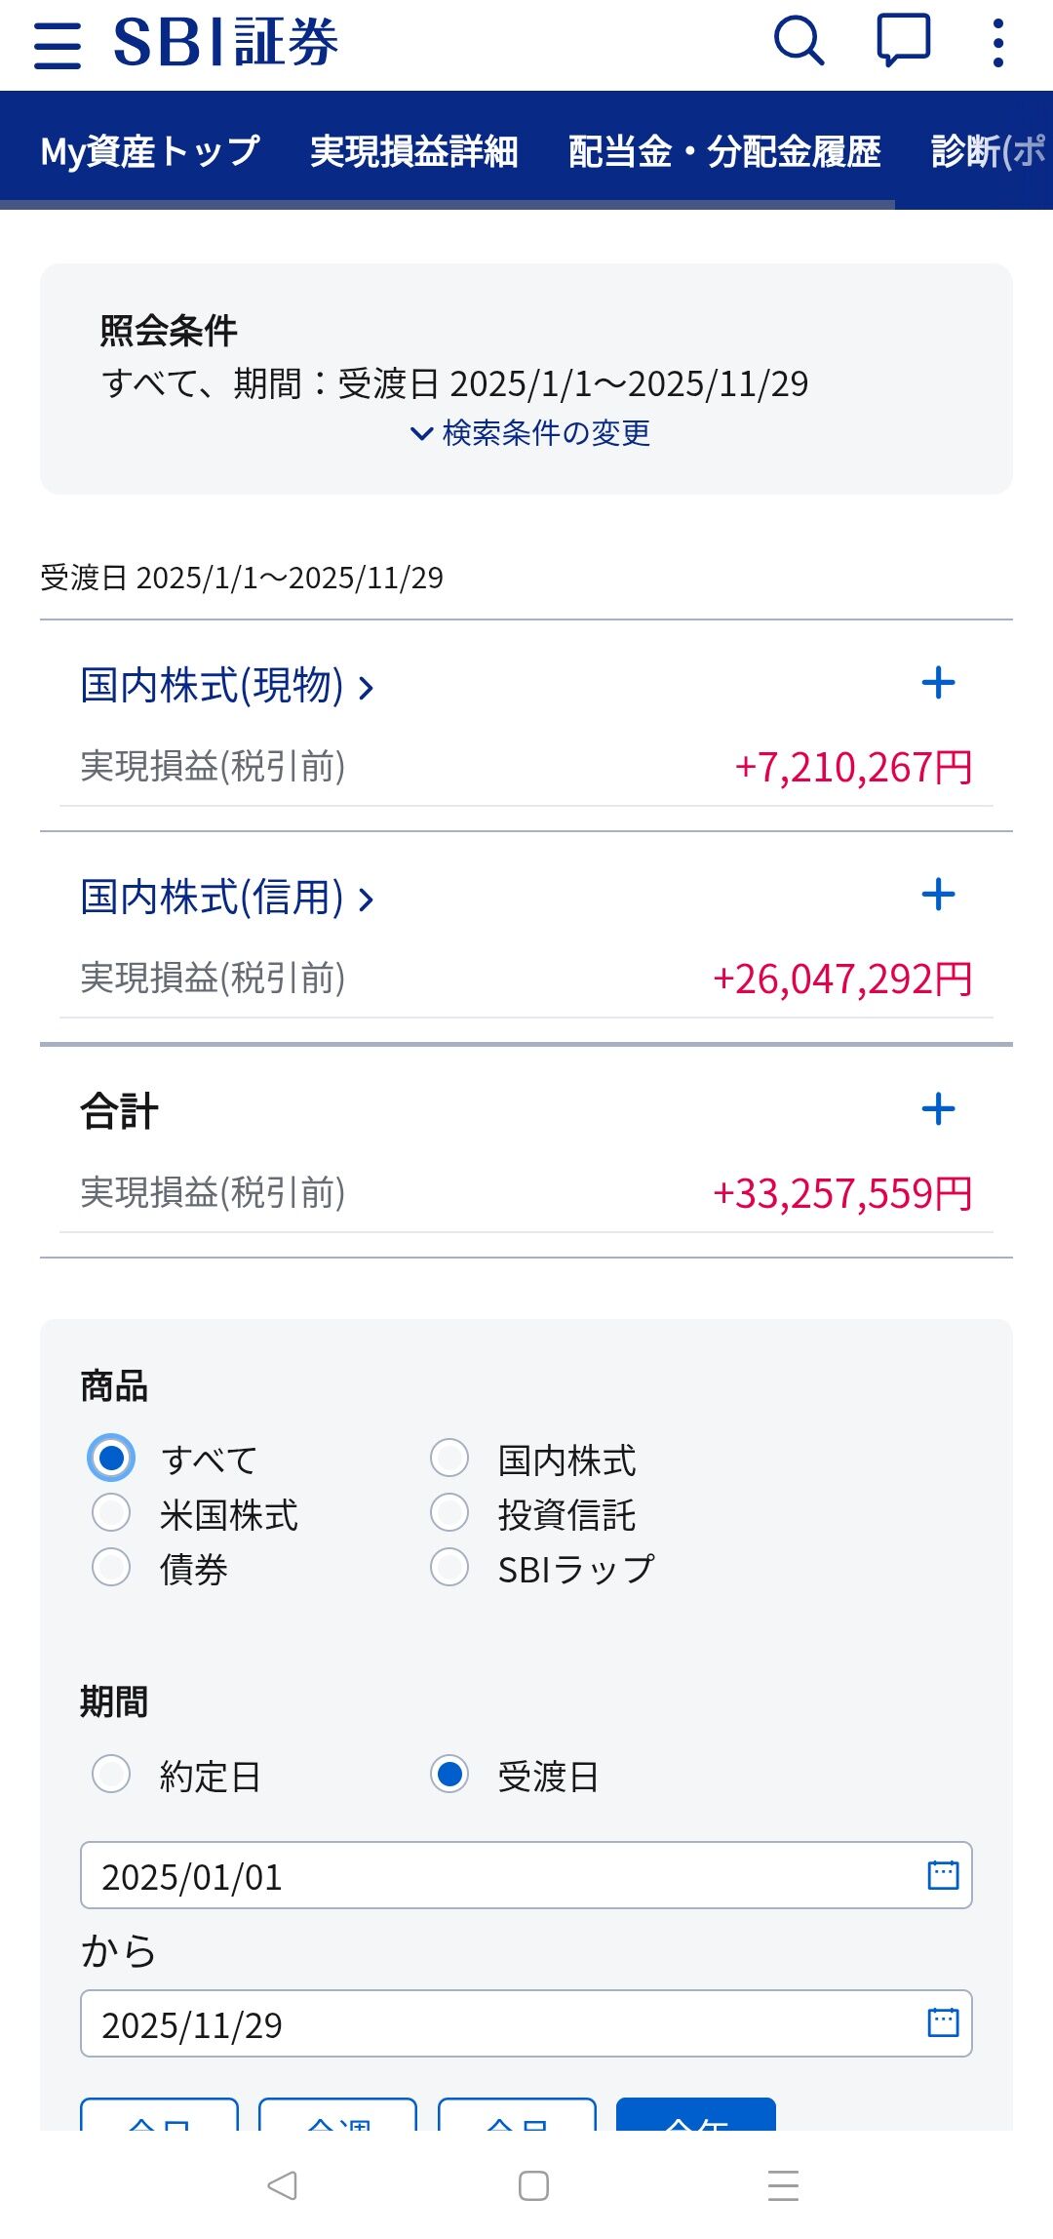Tap the search magnifier icon
This screenshot has height=2239, width=1053.
(799, 42)
